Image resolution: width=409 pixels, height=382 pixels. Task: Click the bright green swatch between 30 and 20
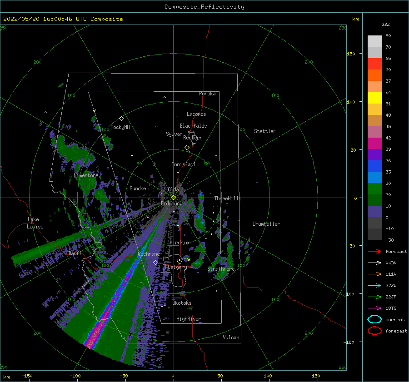374,189
